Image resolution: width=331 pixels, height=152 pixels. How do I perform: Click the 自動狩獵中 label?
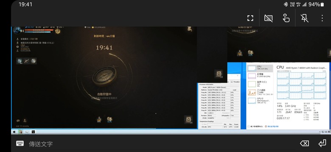click(104, 94)
